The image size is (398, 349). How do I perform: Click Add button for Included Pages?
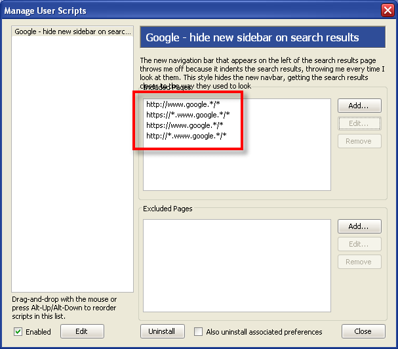point(359,106)
